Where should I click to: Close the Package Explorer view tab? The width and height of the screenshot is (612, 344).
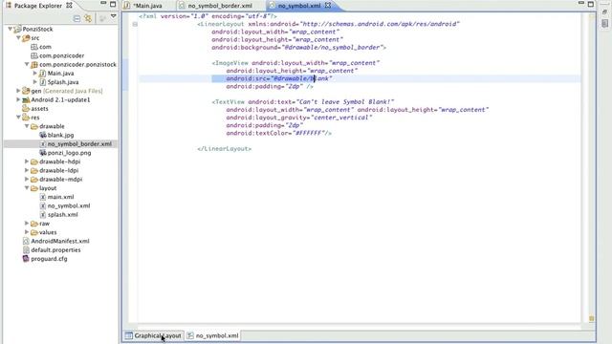[69, 6]
